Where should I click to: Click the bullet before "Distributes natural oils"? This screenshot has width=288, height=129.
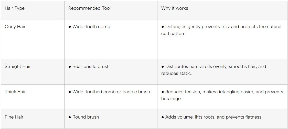click(163, 67)
